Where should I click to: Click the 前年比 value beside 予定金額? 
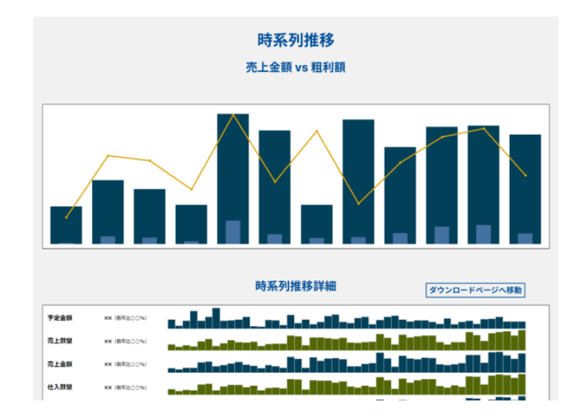click(x=126, y=318)
